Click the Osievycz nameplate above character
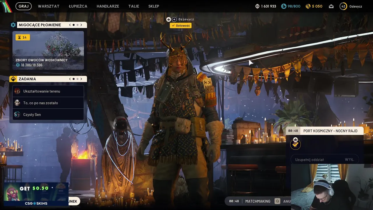373x210 pixels. tap(186, 19)
